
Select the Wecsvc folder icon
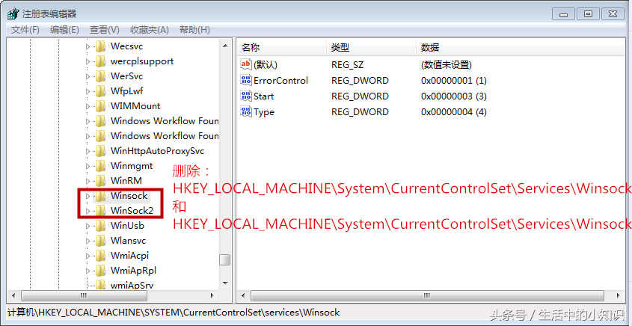coord(100,46)
